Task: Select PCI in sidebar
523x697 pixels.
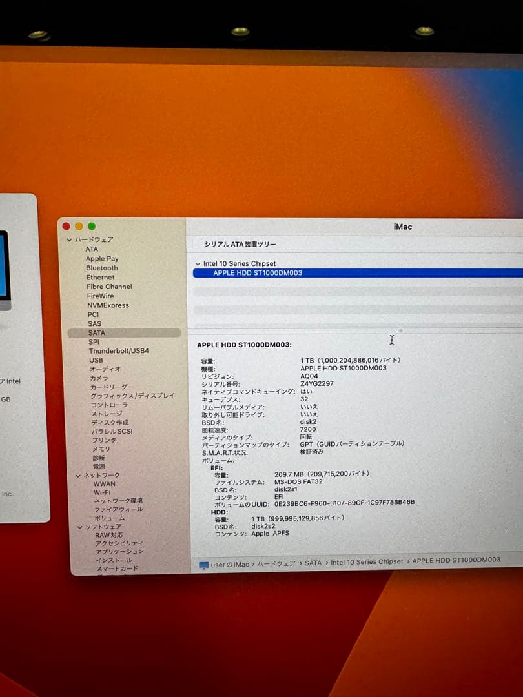Action: [94, 314]
